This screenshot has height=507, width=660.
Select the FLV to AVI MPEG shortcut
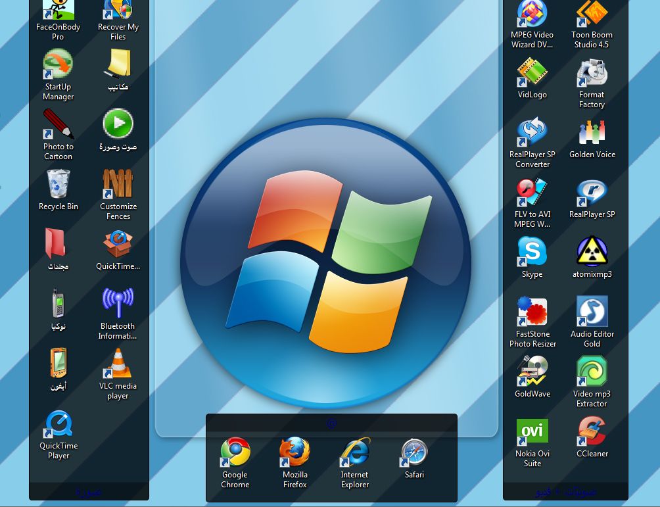tap(532, 192)
